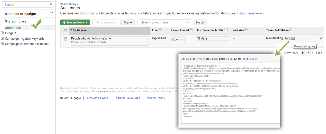Select All online campaigns in sidebar

point(20,14)
